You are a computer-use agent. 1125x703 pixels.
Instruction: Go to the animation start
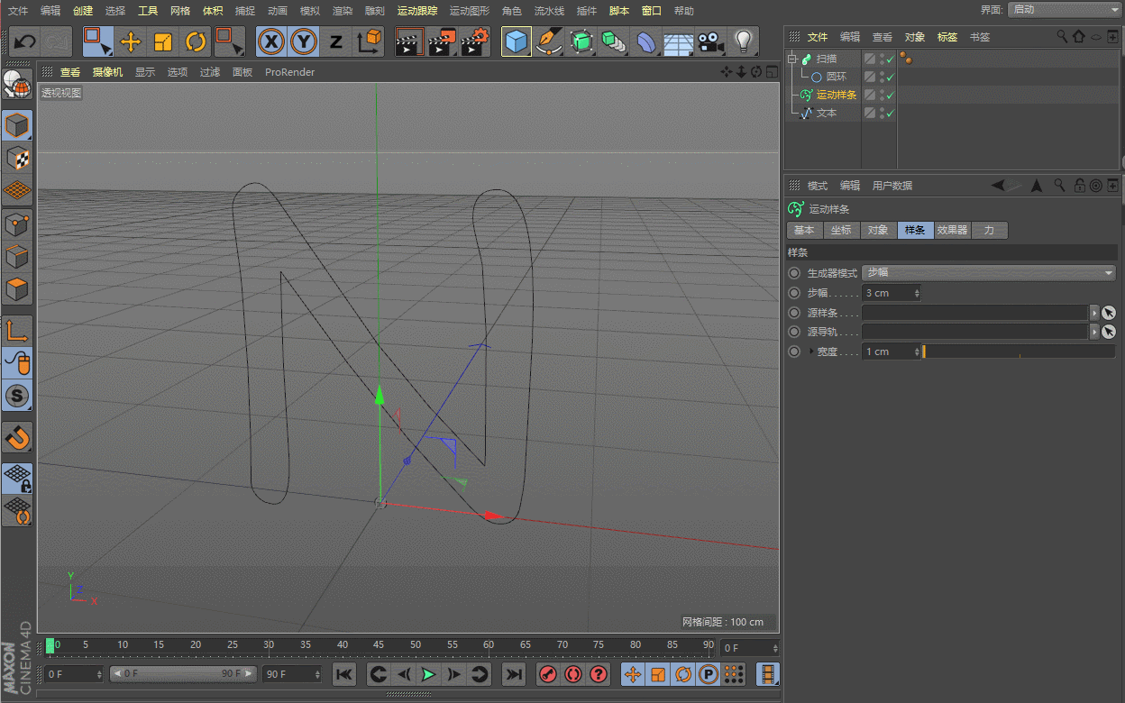[344, 674]
